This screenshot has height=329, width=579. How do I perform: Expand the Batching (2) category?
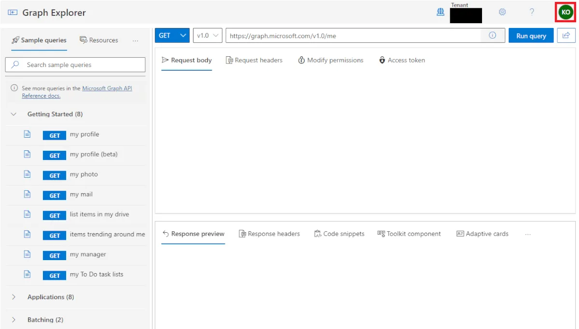click(x=45, y=320)
